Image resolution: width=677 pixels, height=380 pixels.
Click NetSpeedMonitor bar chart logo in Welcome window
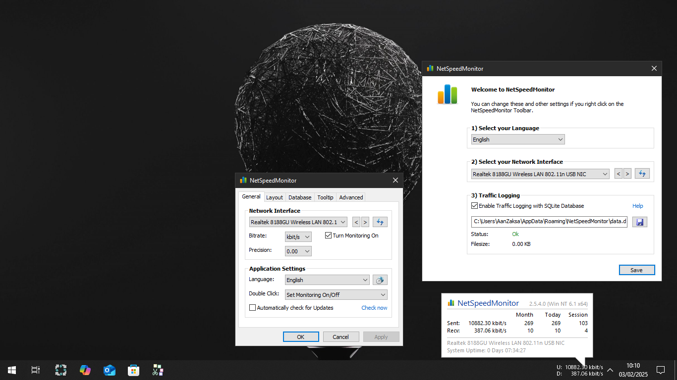[447, 94]
